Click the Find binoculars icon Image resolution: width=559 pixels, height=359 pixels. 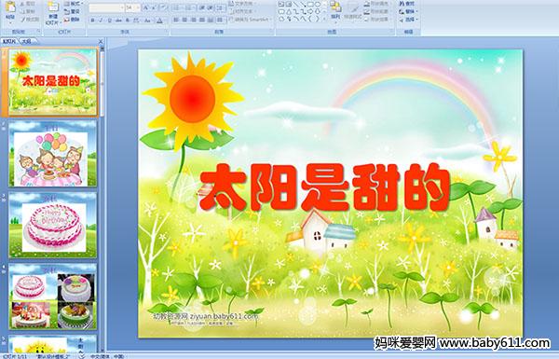[402, 4]
